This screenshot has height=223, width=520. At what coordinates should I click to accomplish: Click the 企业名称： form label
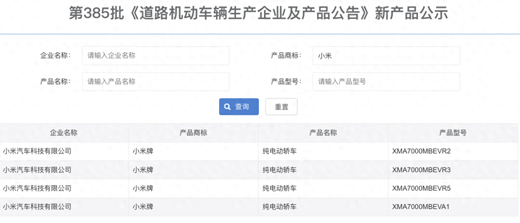pos(55,56)
